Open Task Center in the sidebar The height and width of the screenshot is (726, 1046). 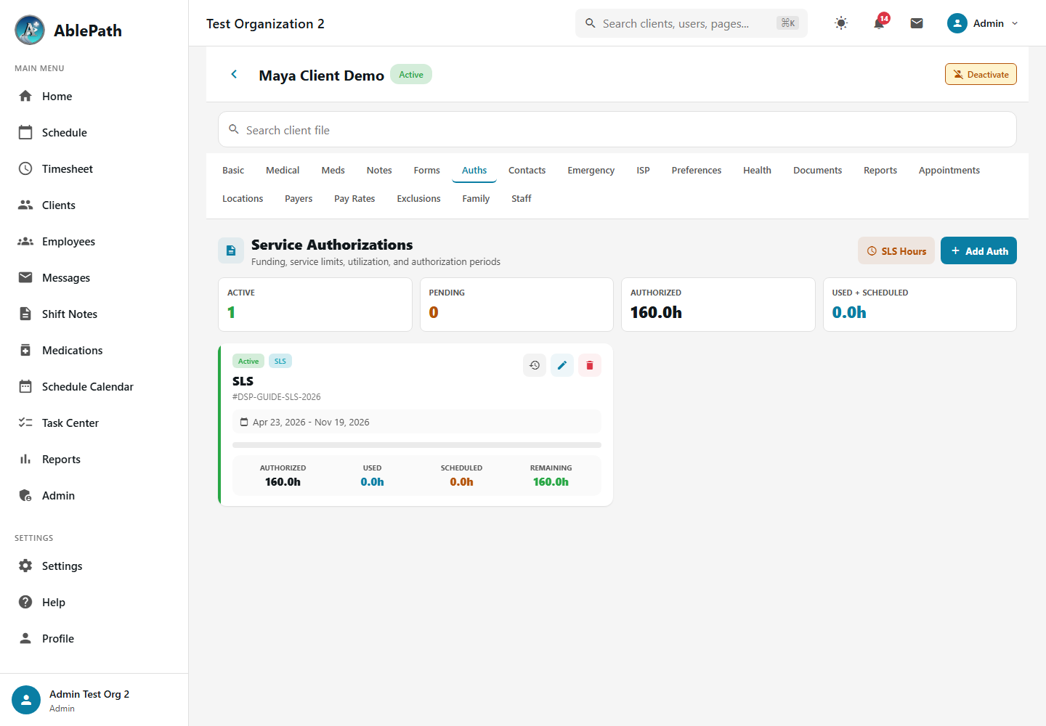[x=94, y=423]
